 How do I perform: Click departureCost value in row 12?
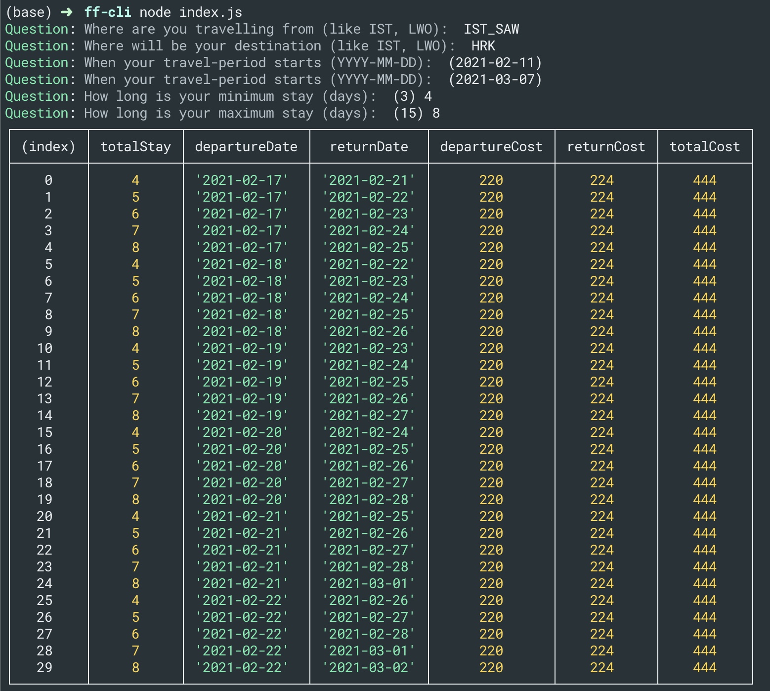[491, 382]
